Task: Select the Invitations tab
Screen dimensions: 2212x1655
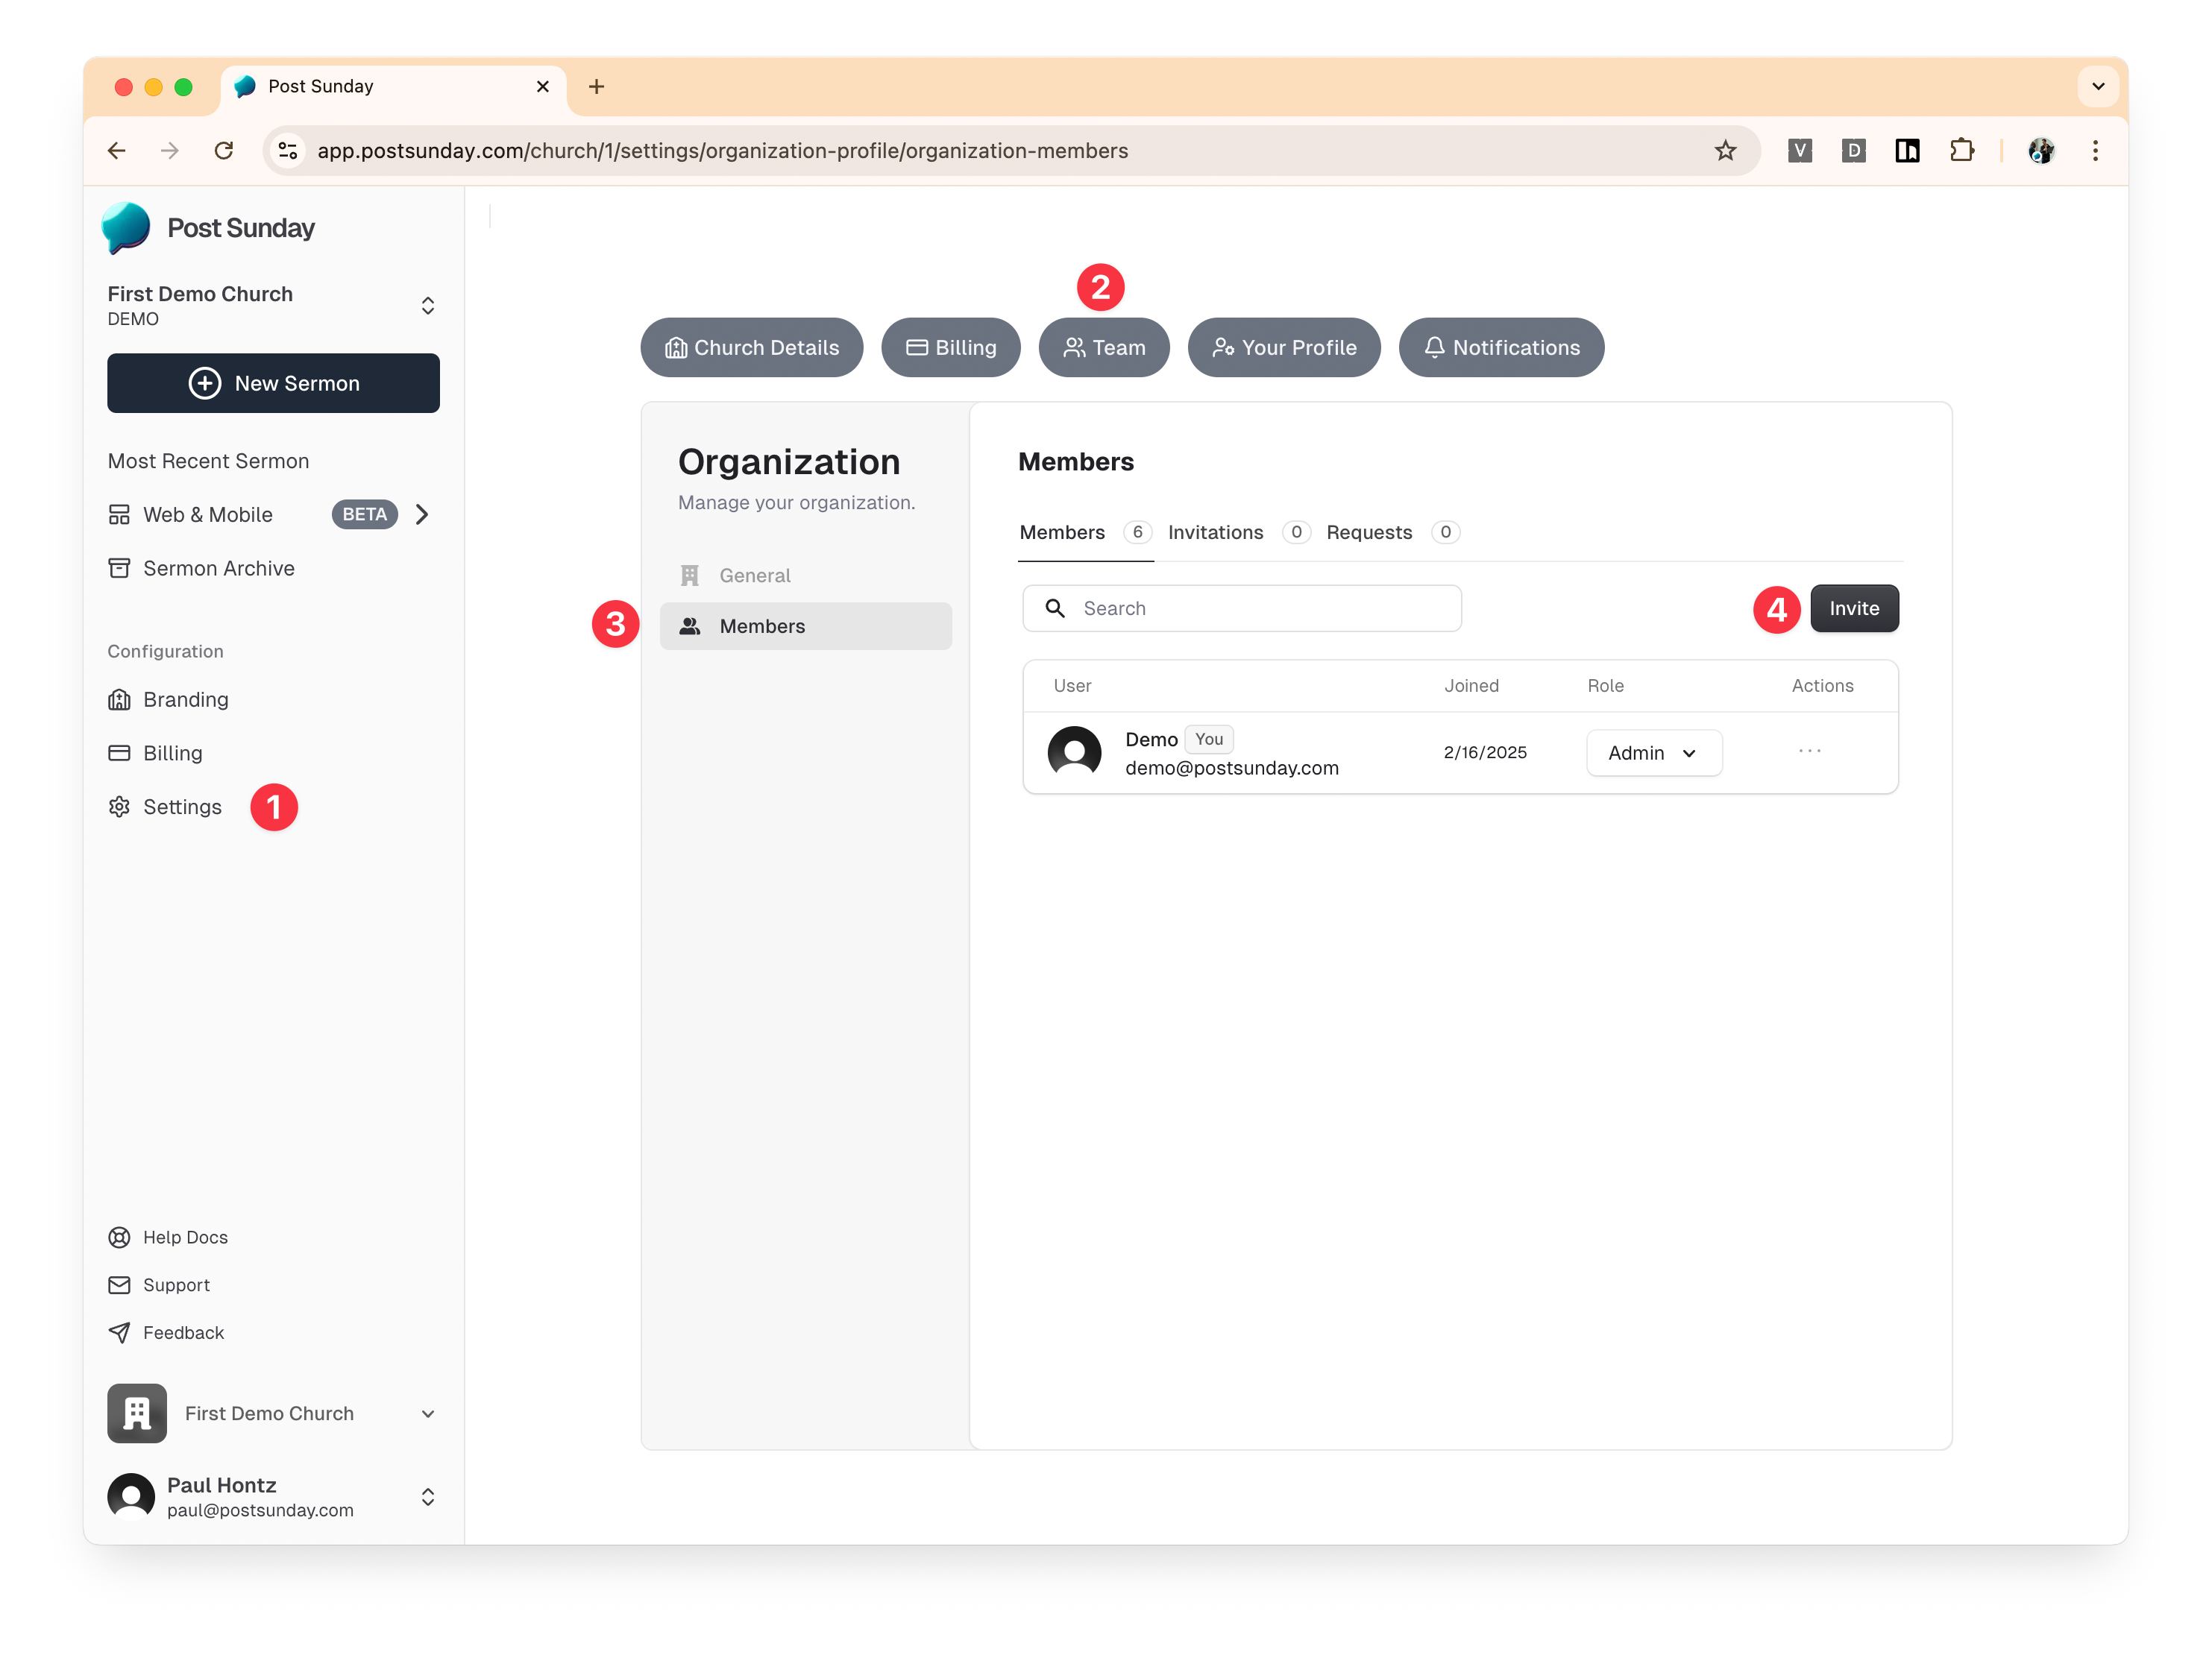Action: click(x=1239, y=533)
